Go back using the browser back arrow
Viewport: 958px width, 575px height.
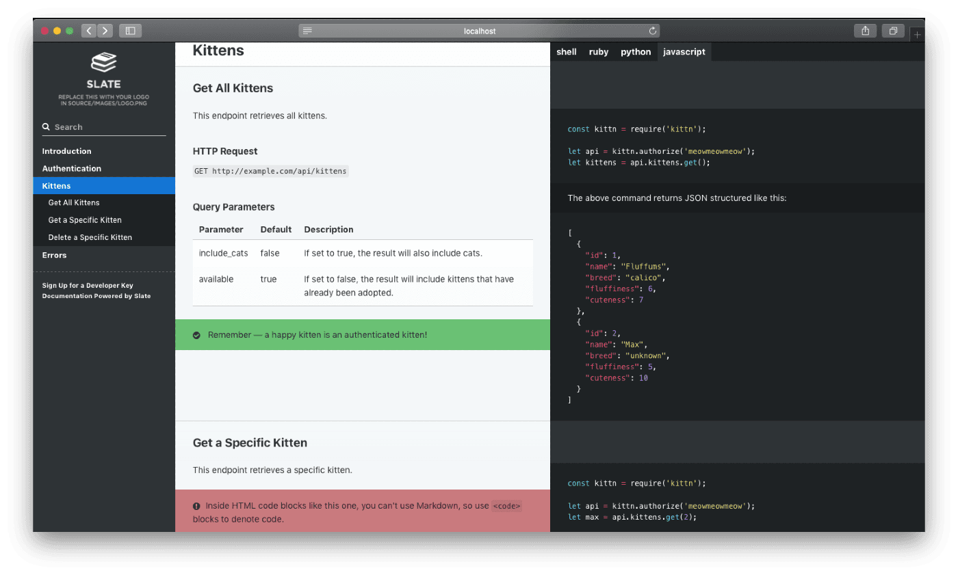[88, 30]
